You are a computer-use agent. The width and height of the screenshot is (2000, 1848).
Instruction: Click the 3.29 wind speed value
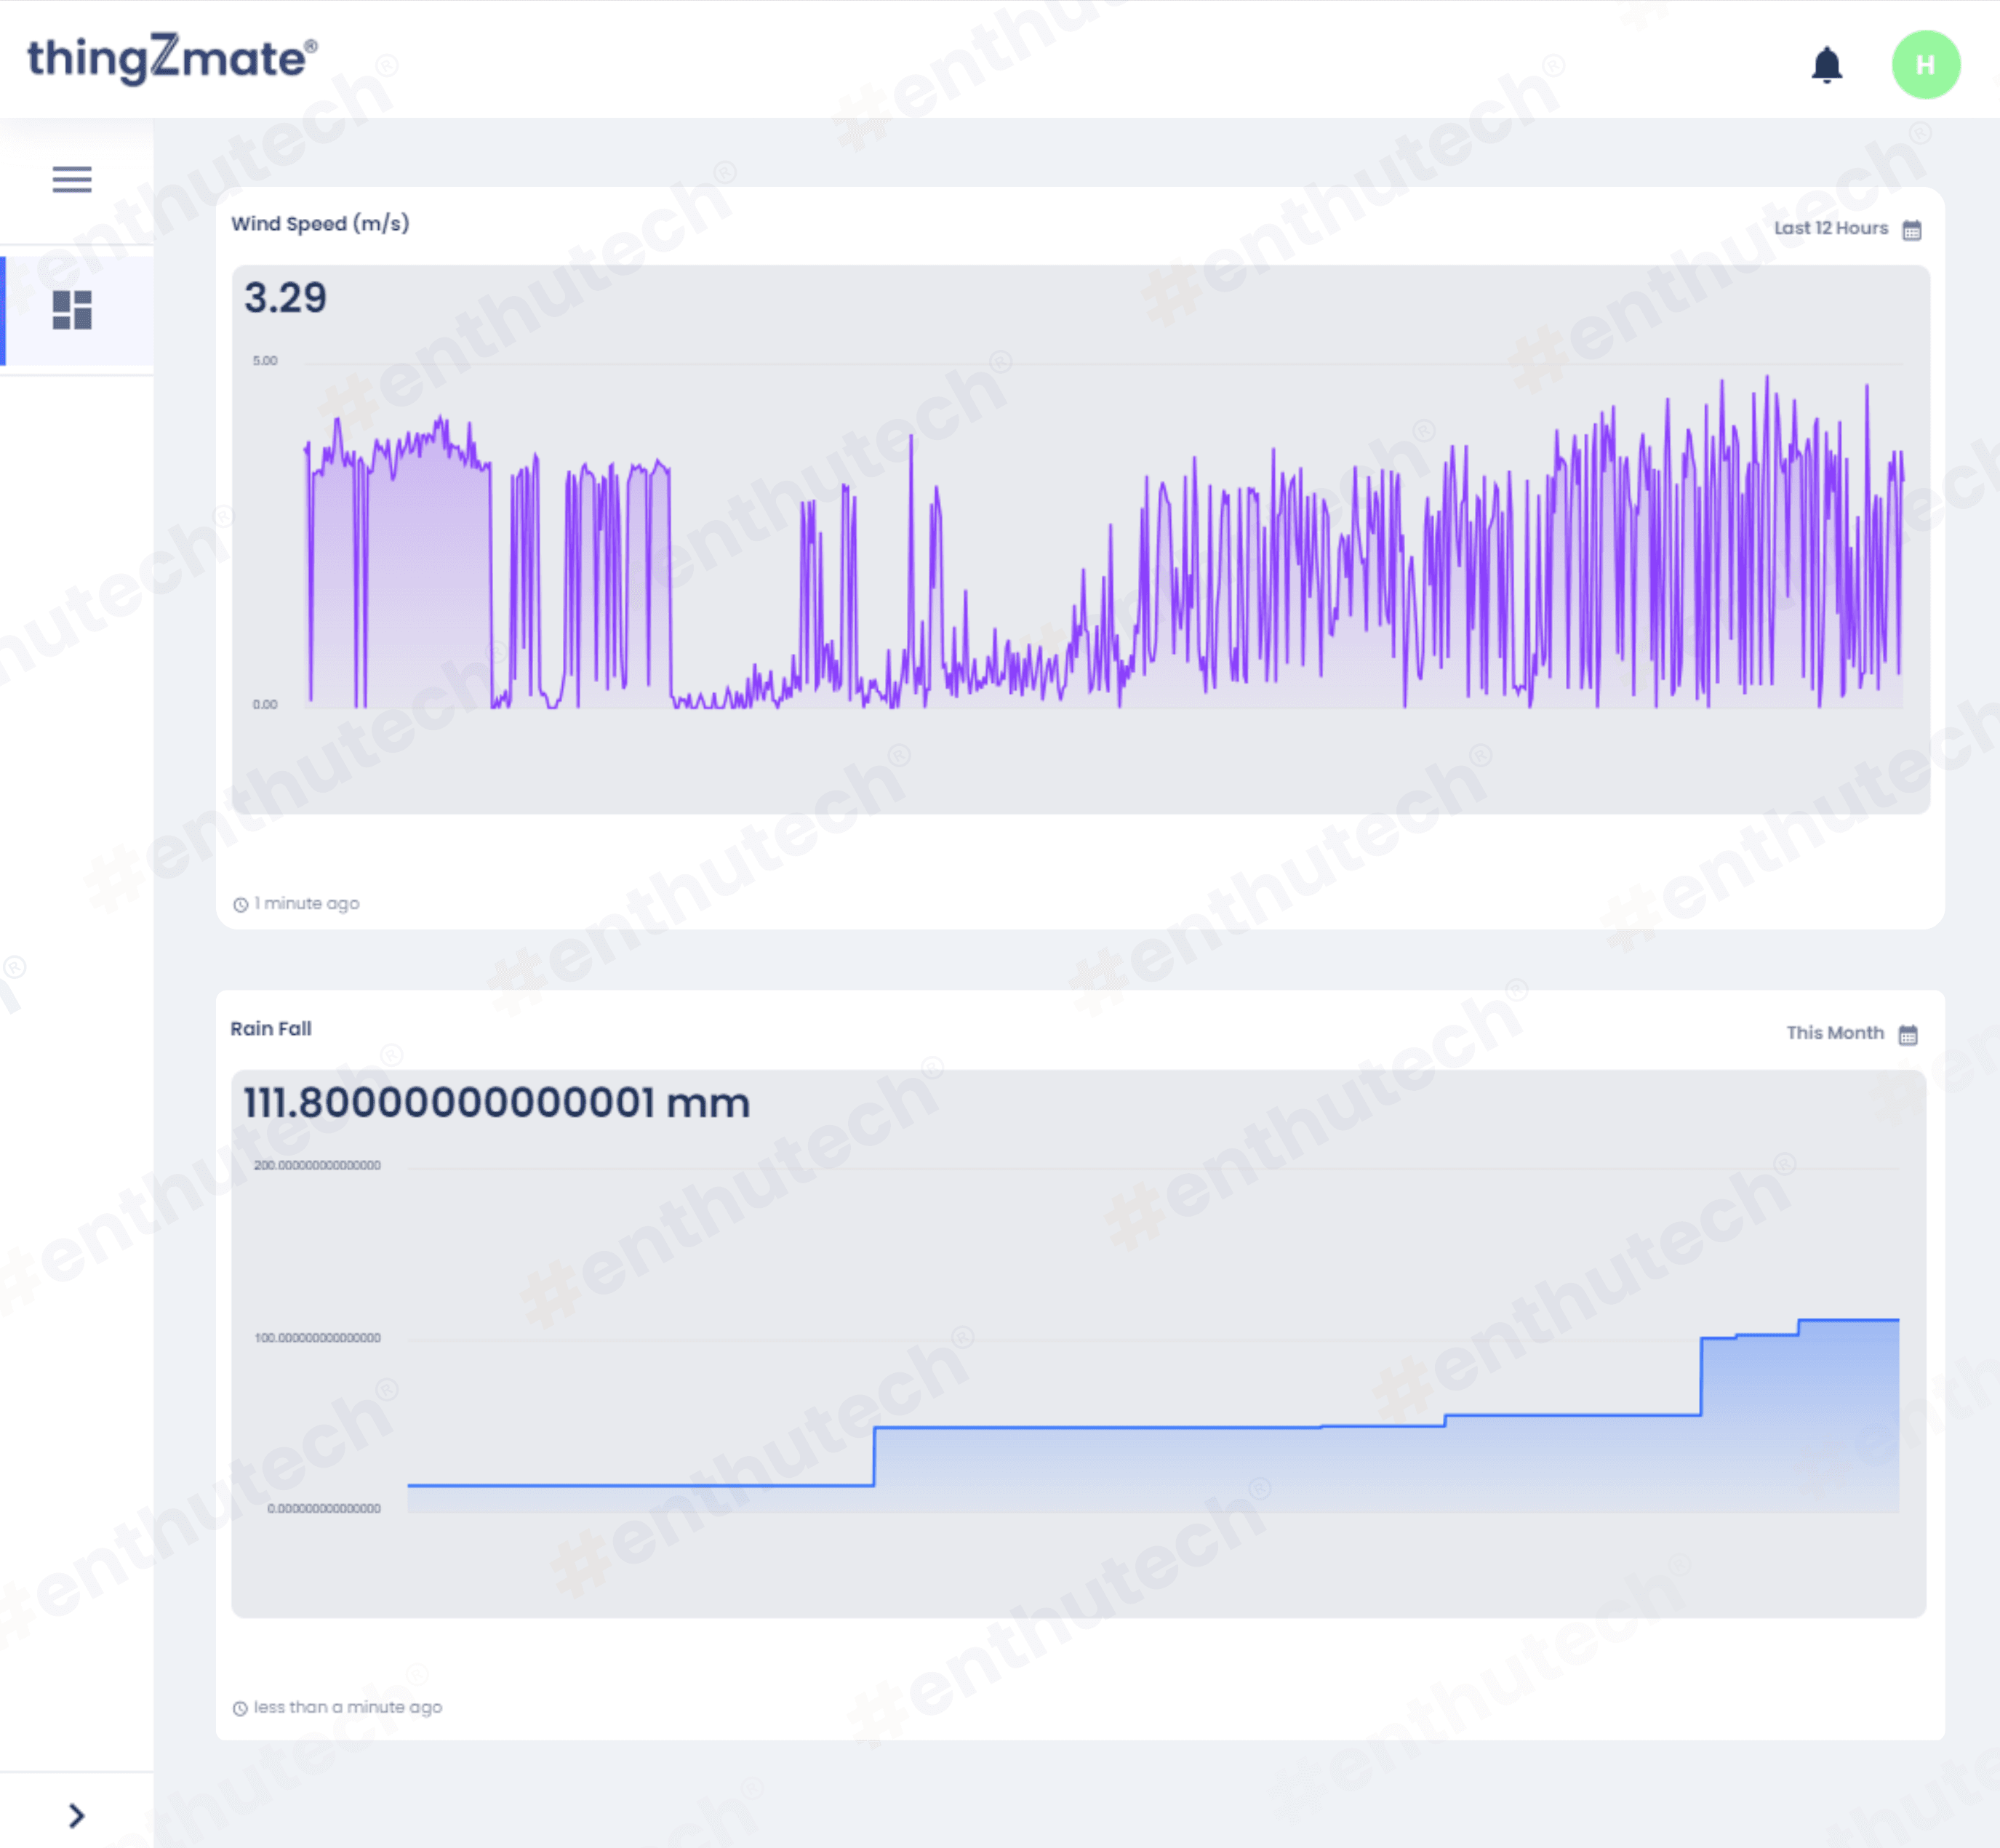coord(285,298)
